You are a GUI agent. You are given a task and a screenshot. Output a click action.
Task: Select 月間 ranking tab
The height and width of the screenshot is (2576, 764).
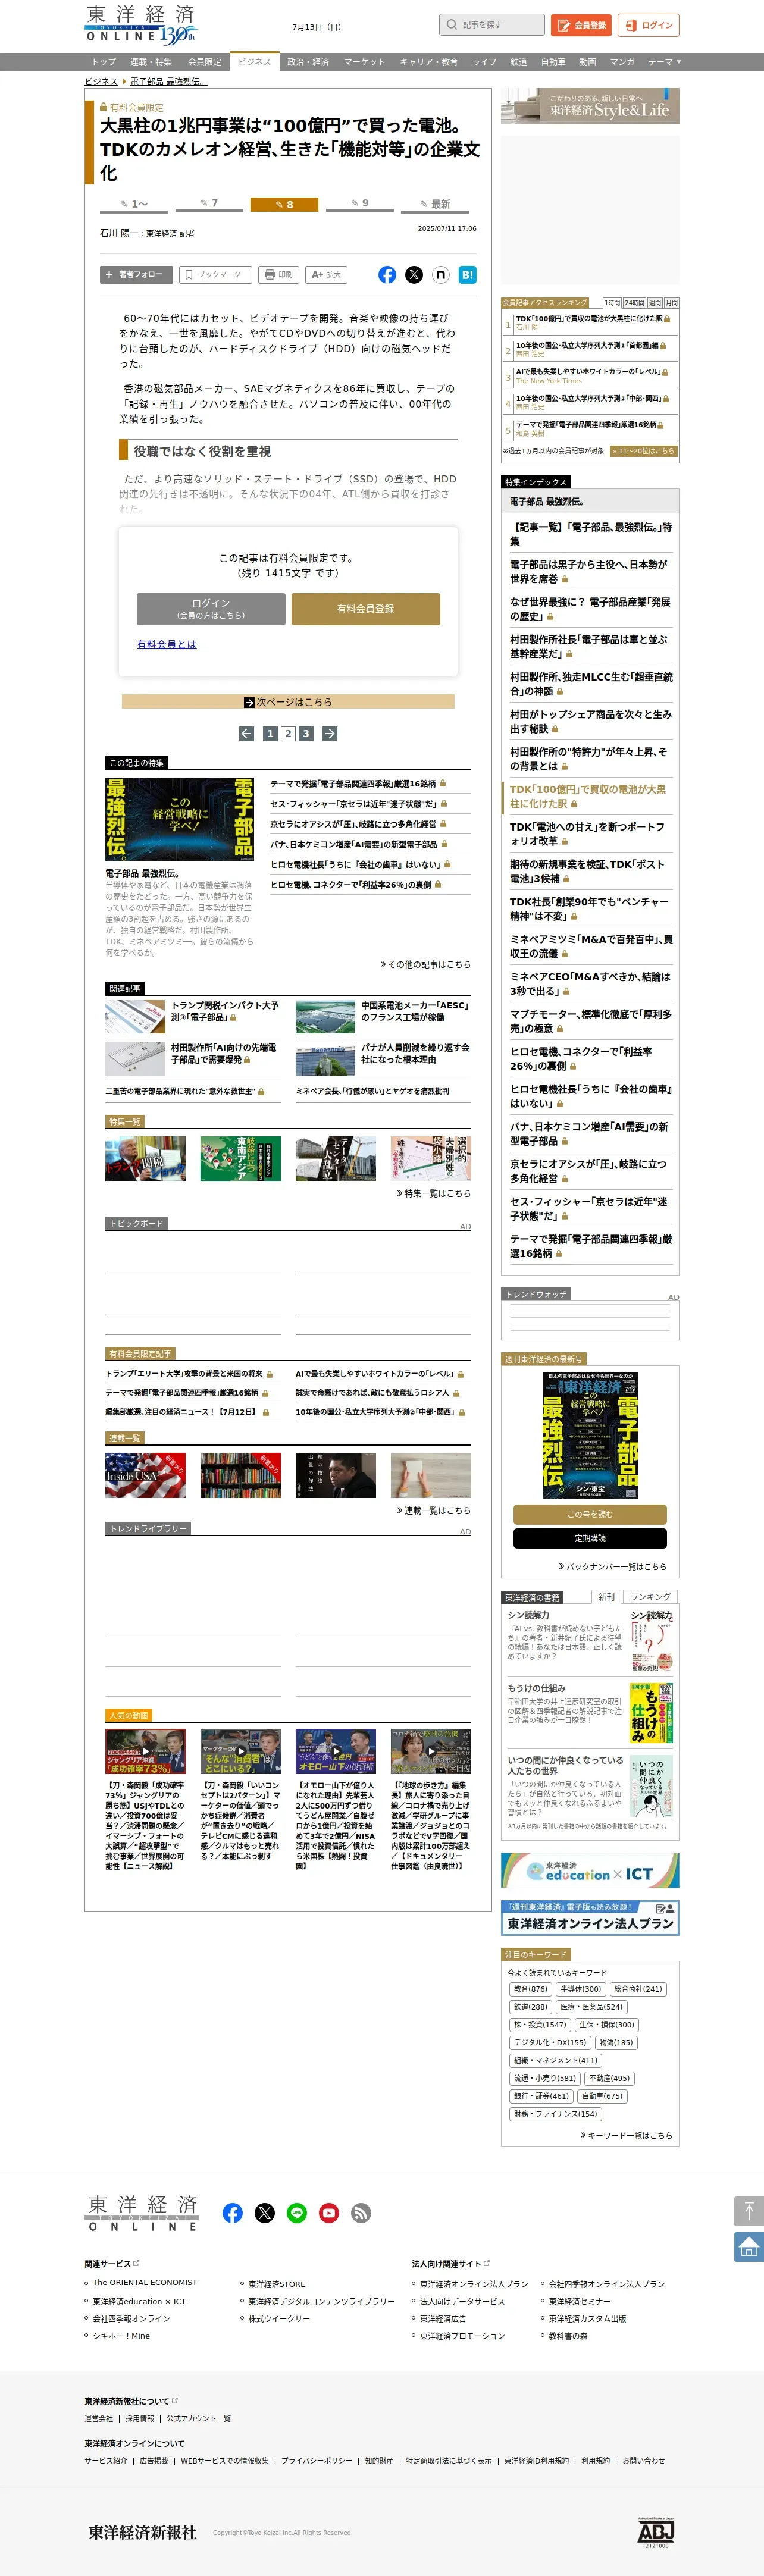(x=671, y=302)
